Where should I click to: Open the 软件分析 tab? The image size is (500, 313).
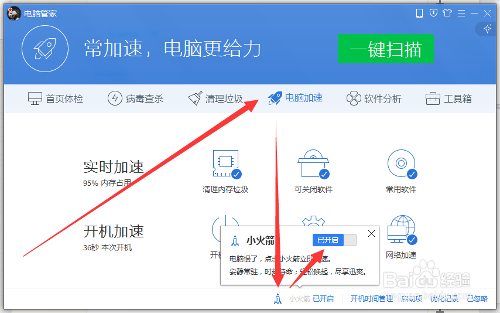374,98
